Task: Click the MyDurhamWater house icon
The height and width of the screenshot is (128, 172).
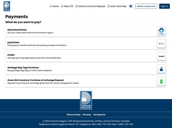Action: 161,31
